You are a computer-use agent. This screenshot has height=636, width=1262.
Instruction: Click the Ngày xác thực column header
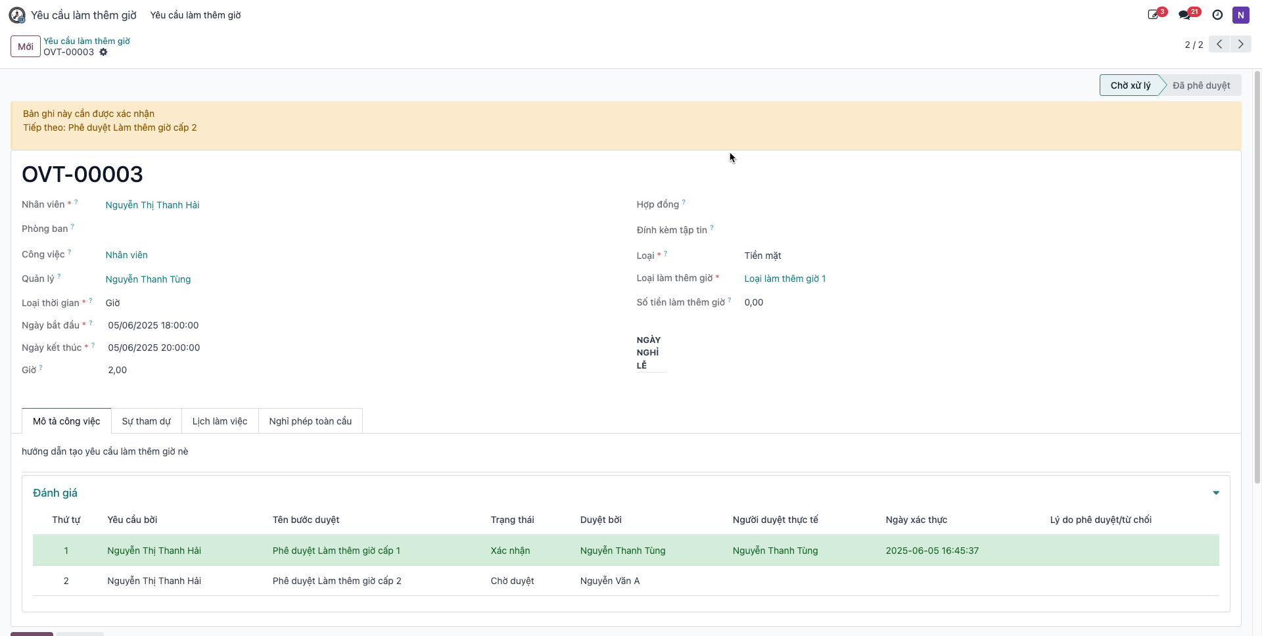[x=916, y=520]
